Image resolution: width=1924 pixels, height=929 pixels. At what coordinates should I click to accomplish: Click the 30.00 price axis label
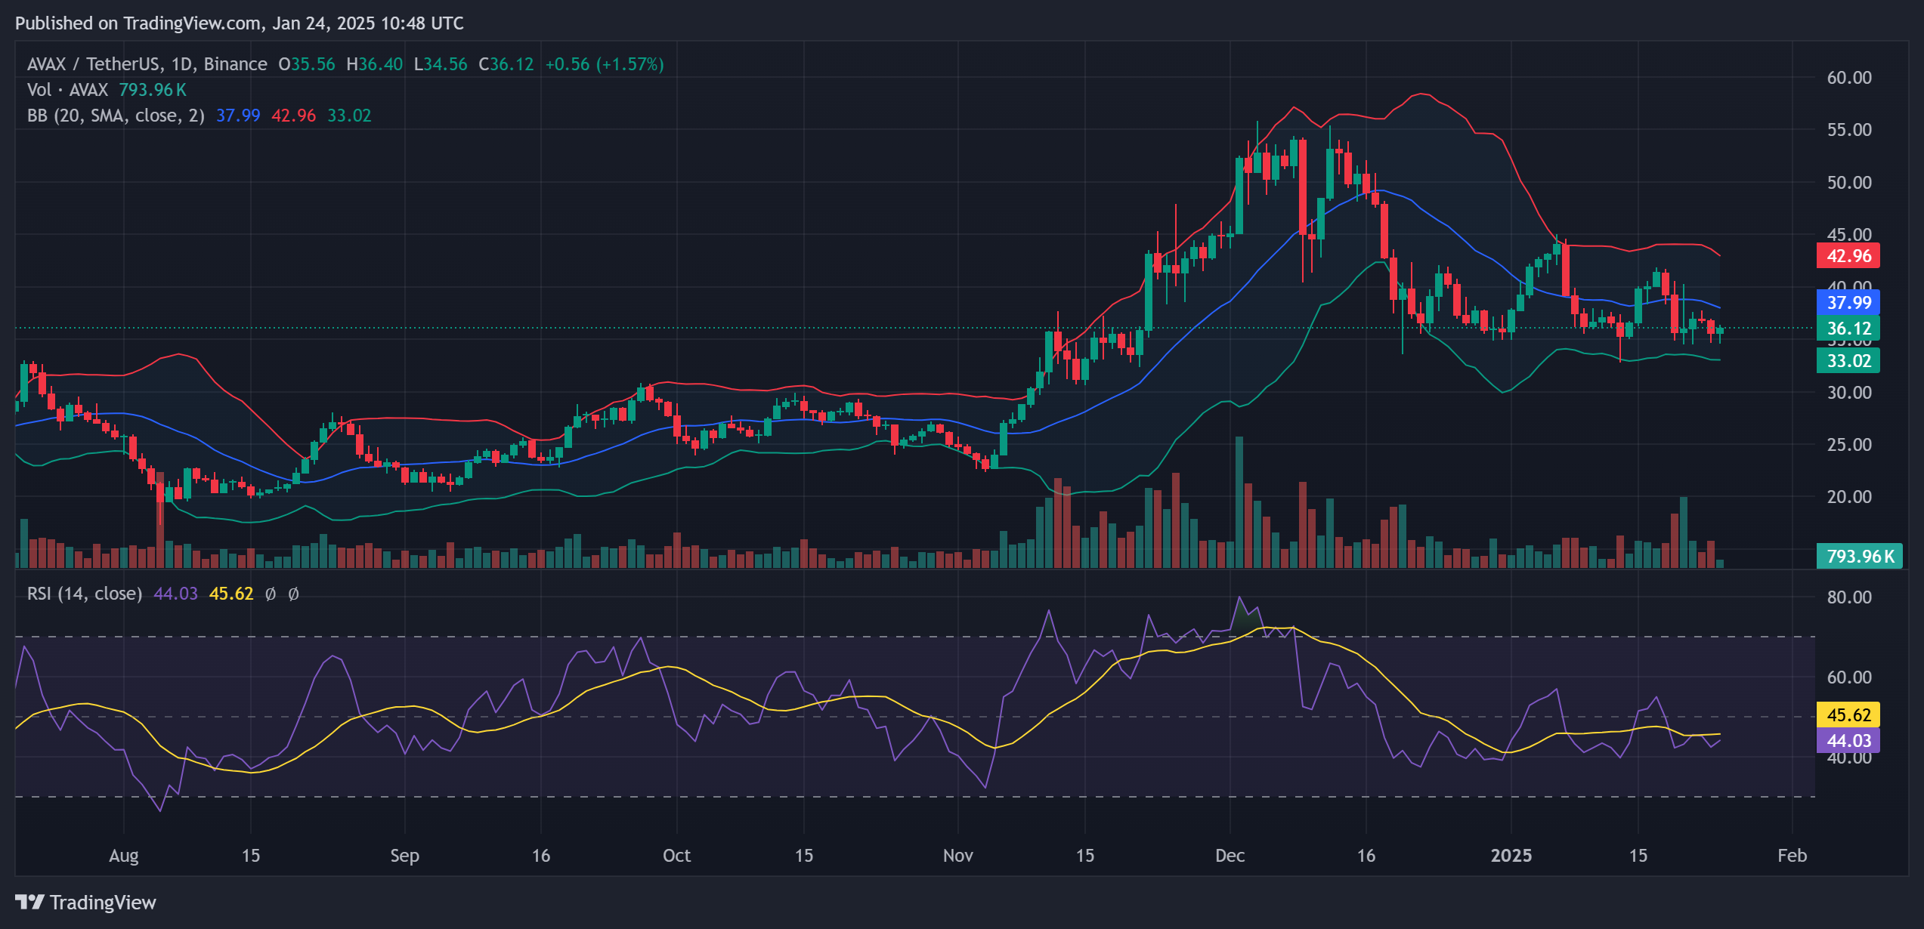point(1849,393)
